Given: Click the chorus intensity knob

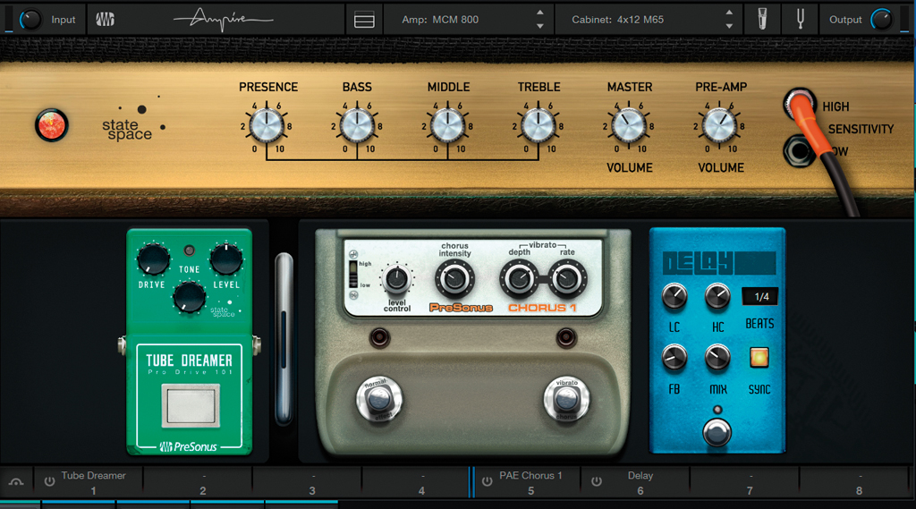Looking at the screenshot, I should click(x=454, y=279).
